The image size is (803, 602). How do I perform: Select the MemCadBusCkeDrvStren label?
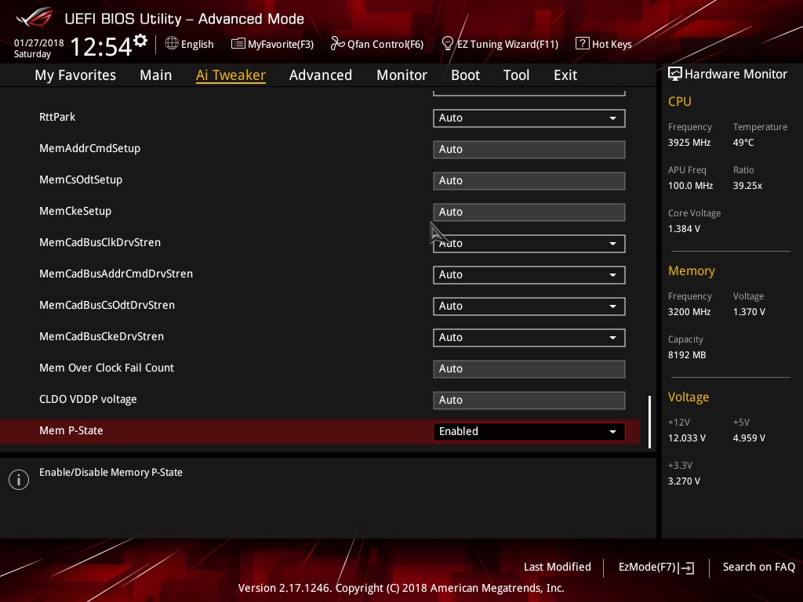tap(101, 336)
